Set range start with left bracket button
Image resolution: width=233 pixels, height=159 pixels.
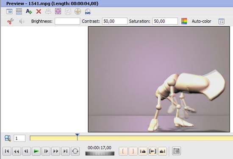(x=123, y=151)
